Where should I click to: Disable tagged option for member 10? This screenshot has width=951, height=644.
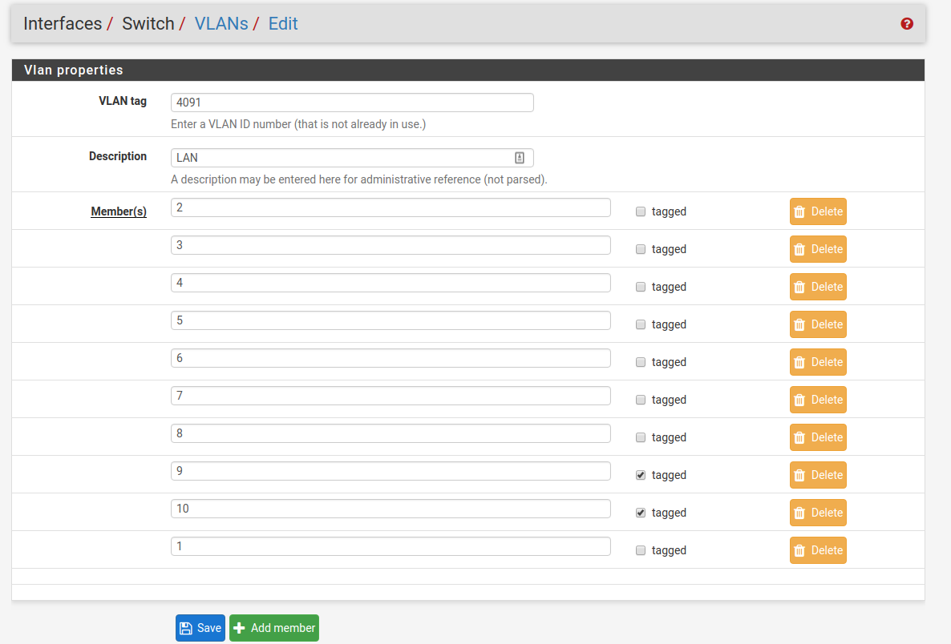(641, 513)
